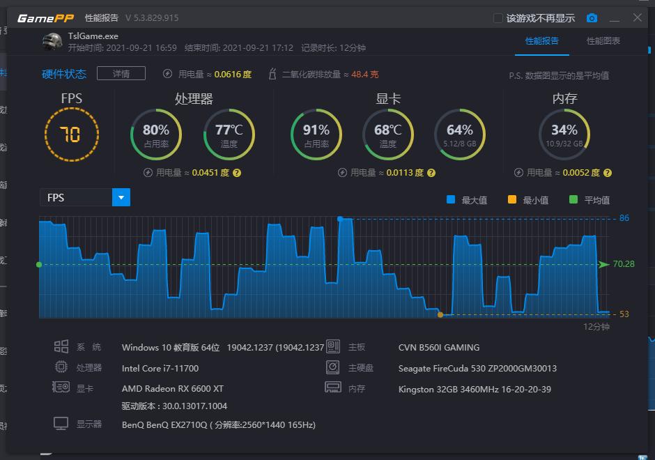Enable the 该游戏不再显示 checkbox

[498, 17]
